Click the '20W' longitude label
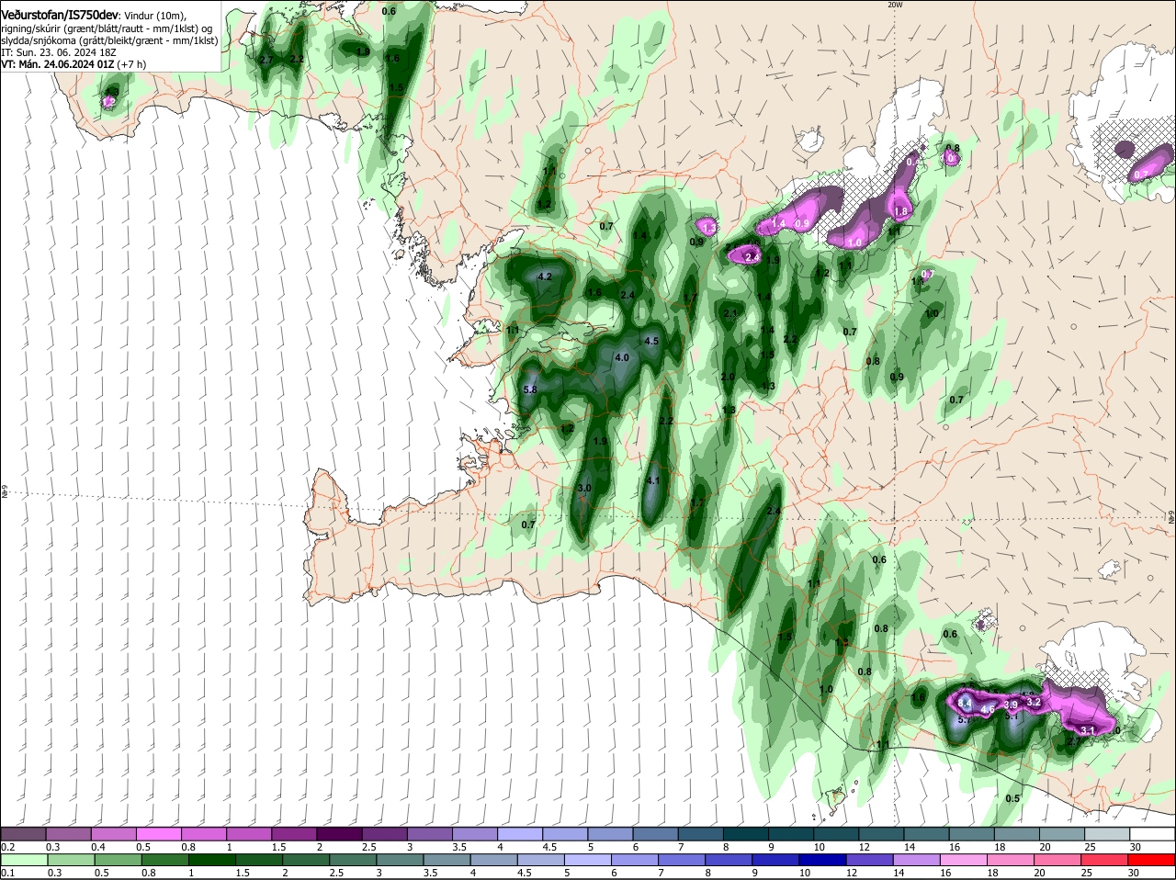 [x=895, y=5]
